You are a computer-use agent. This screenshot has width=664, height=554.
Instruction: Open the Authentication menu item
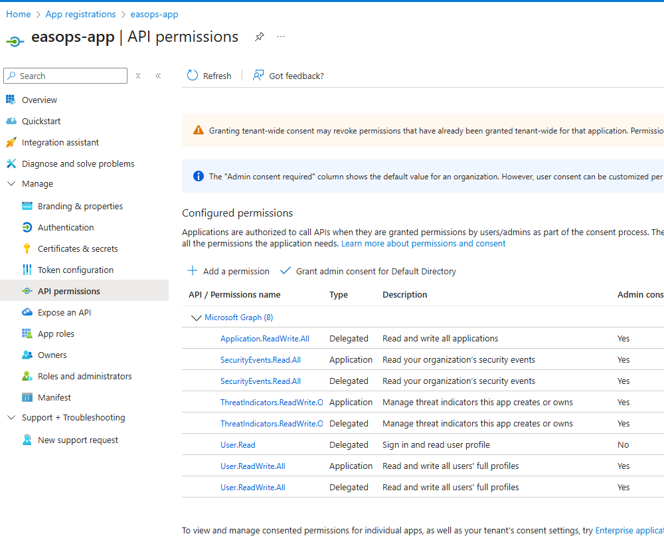click(x=66, y=227)
